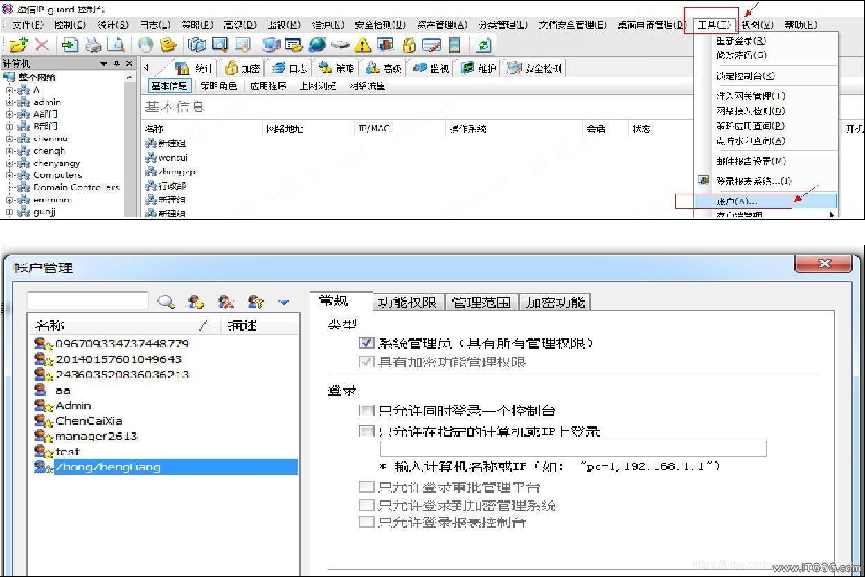Click the red X delete icon in the toolbar
The height and width of the screenshot is (577, 865).
pyautogui.click(x=42, y=45)
